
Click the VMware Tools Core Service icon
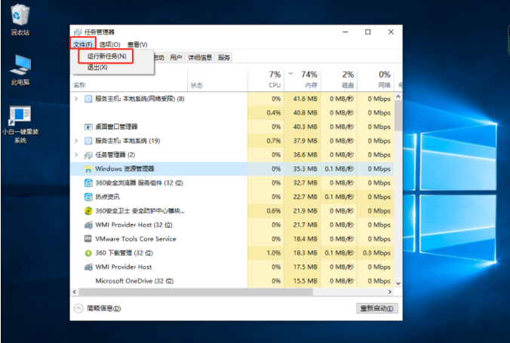click(88, 239)
